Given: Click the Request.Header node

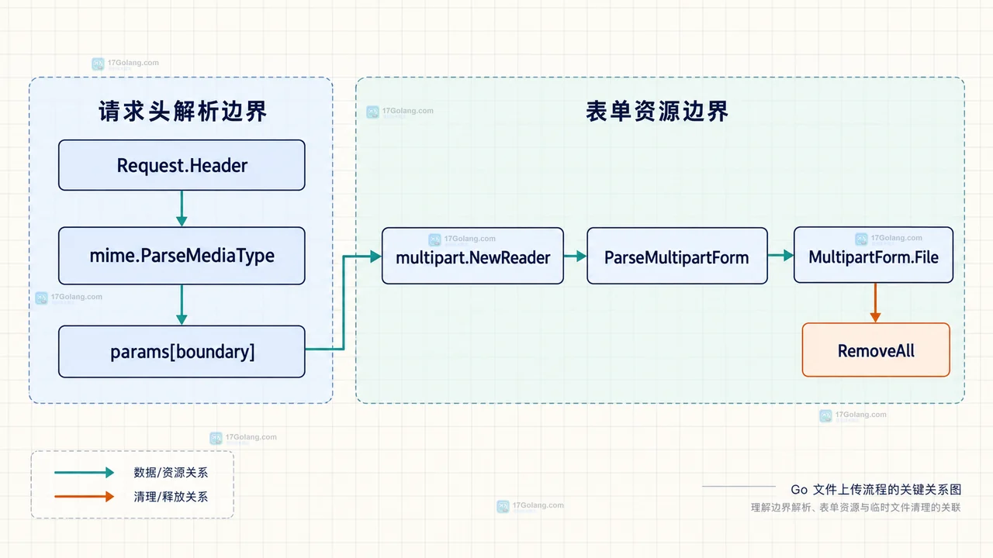Looking at the screenshot, I should point(182,165).
